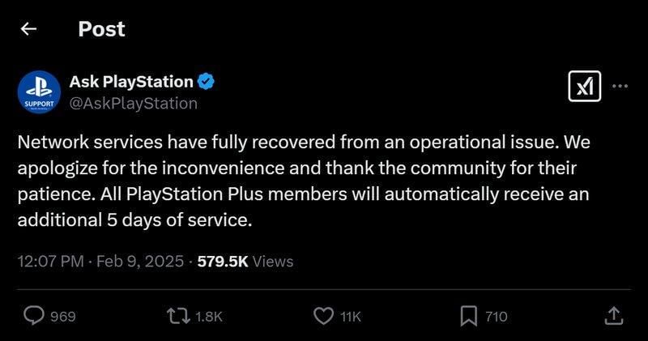Image resolution: width=648 pixels, height=341 pixels.
Task: Click the post body text
Action: 304,181
